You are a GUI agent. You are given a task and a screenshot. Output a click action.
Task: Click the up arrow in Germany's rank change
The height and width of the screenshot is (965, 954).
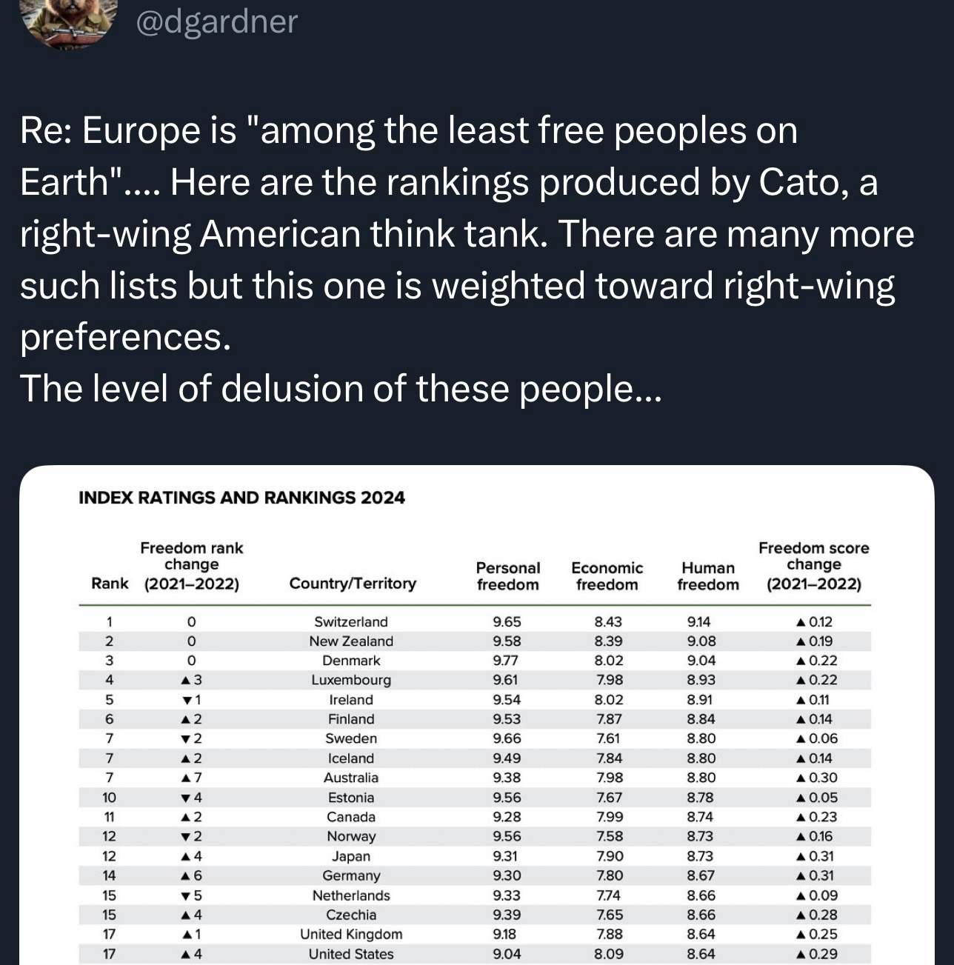tap(185, 875)
